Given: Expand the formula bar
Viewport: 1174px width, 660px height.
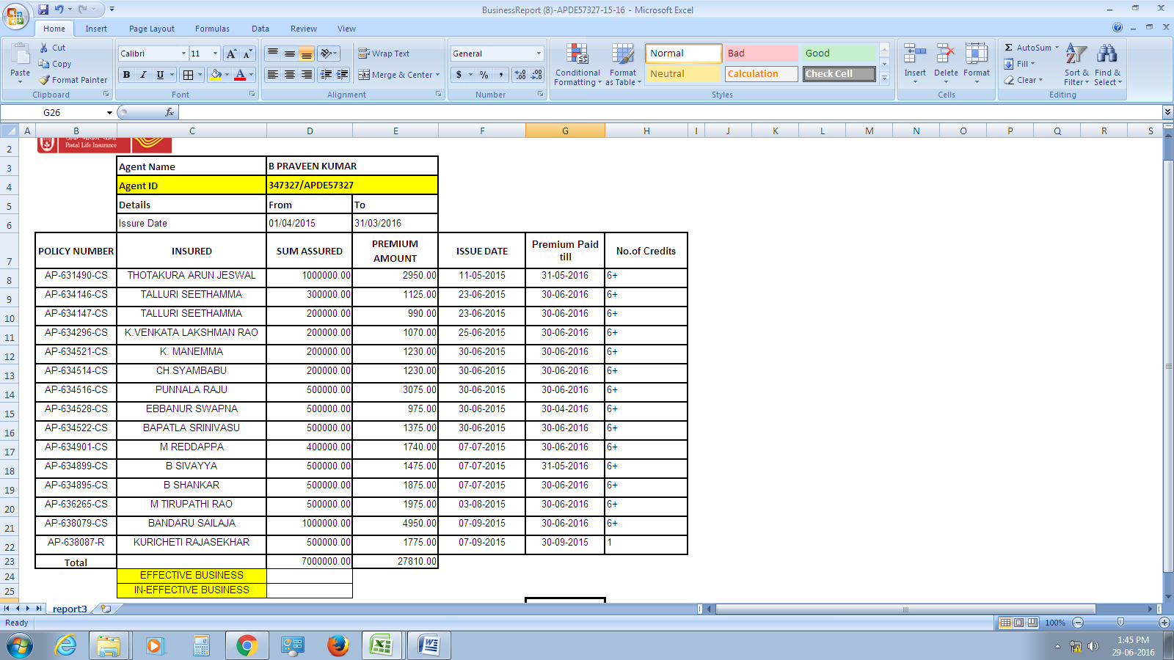Looking at the screenshot, I should coord(1167,112).
